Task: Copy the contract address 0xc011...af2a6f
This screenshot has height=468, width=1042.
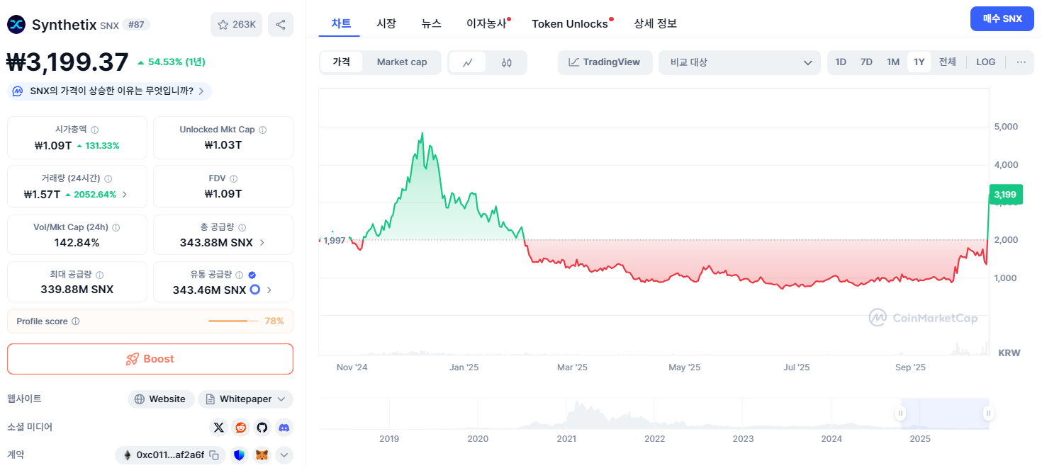Action: (x=213, y=455)
